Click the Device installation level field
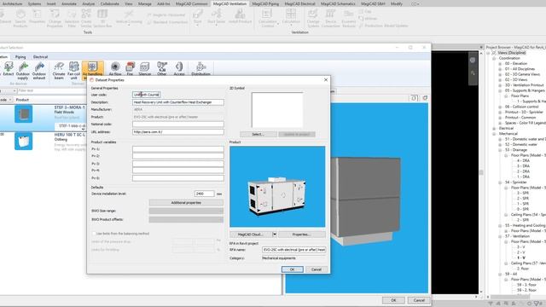This screenshot has height=307, width=546. point(204,194)
